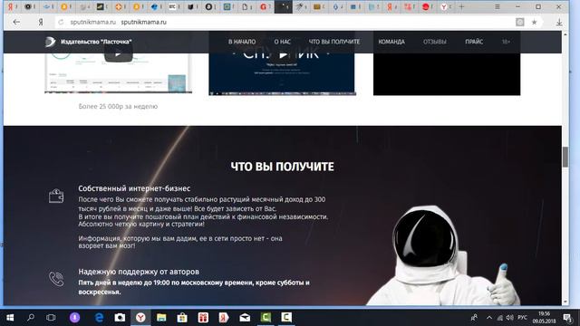Open network status tray icon
This screenshot has height=326, width=580.
click(x=499, y=318)
